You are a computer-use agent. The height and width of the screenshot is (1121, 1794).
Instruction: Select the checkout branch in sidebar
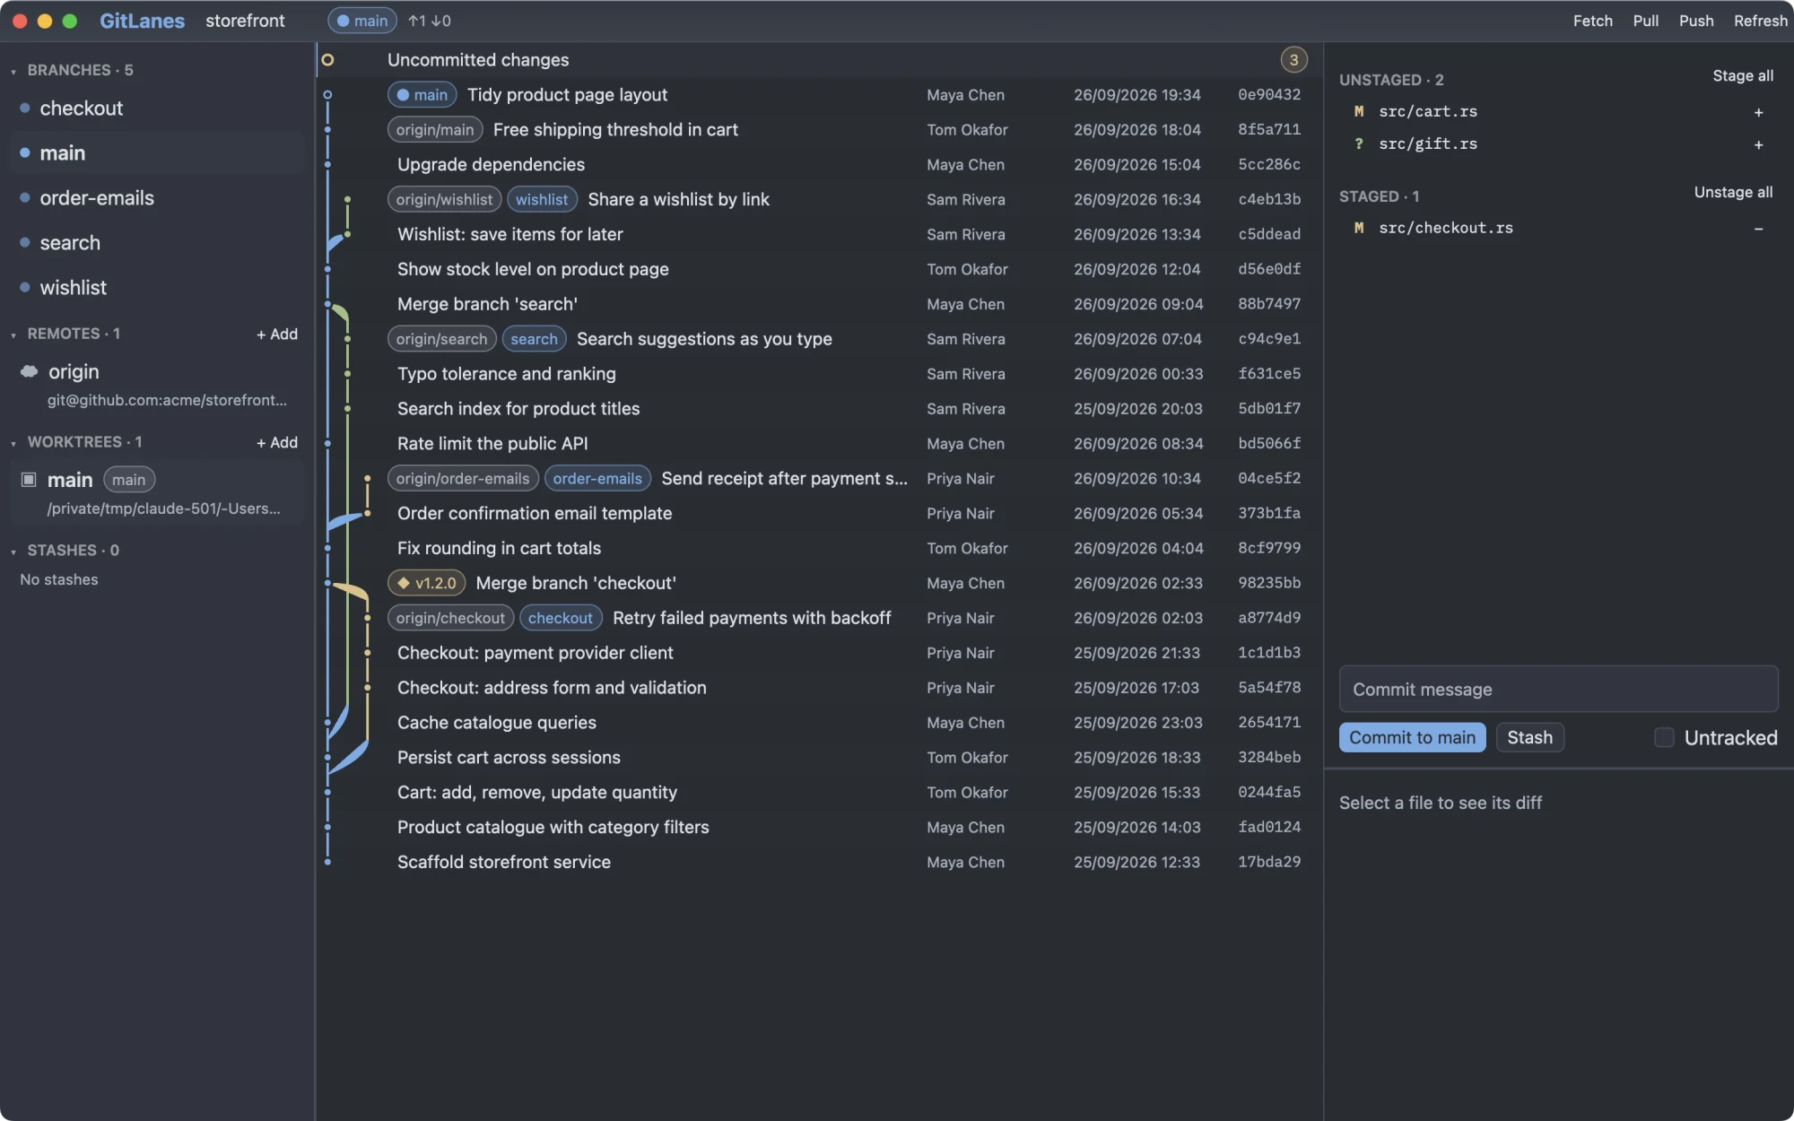(157, 109)
